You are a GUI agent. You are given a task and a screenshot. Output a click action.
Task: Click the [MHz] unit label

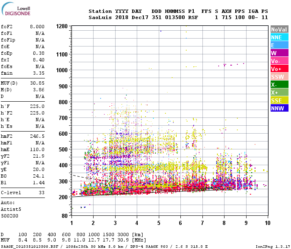(139, 240)
